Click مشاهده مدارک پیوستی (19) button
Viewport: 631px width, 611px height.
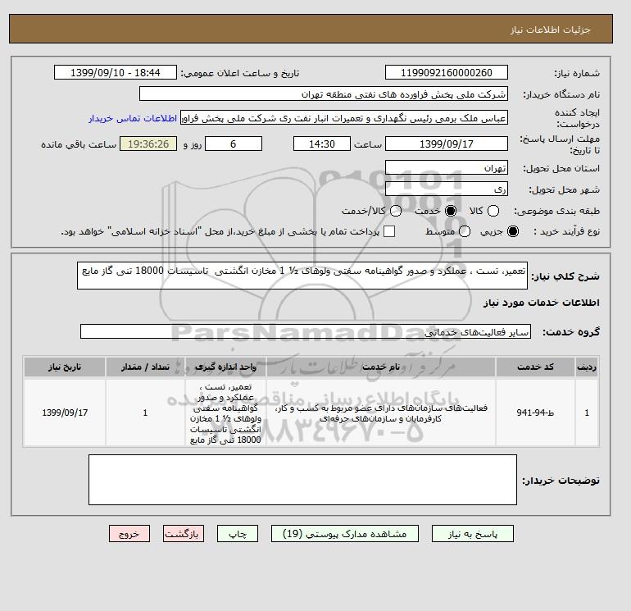(x=345, y=534)
